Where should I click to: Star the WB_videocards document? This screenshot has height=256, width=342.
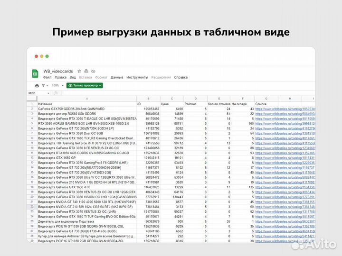click(79, 71)
